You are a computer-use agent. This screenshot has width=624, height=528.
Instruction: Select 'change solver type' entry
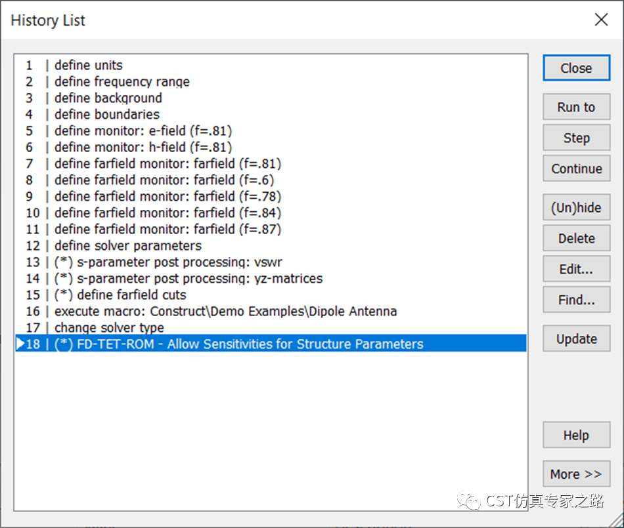pyautogui.click(x=271, y=328)
